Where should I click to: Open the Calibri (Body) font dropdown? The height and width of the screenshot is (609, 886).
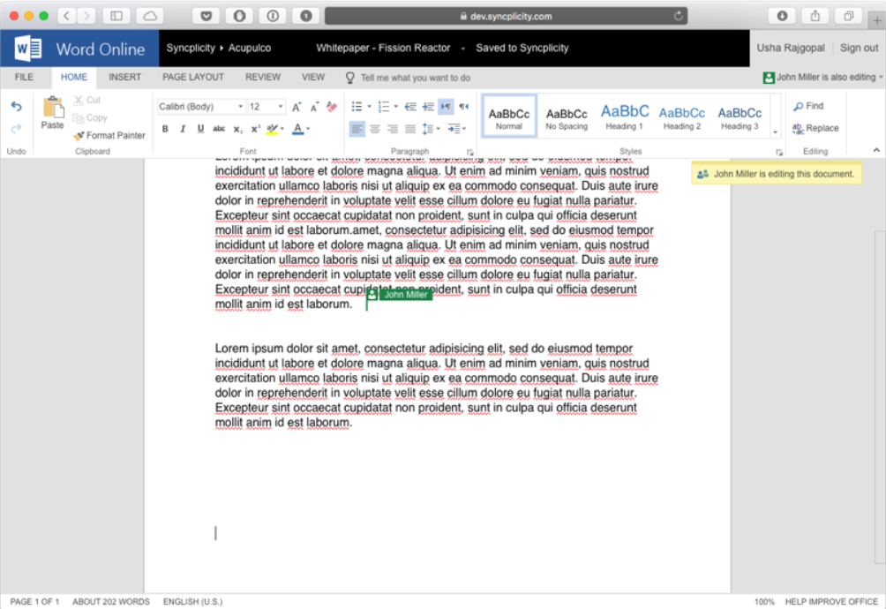click(200, 106)
